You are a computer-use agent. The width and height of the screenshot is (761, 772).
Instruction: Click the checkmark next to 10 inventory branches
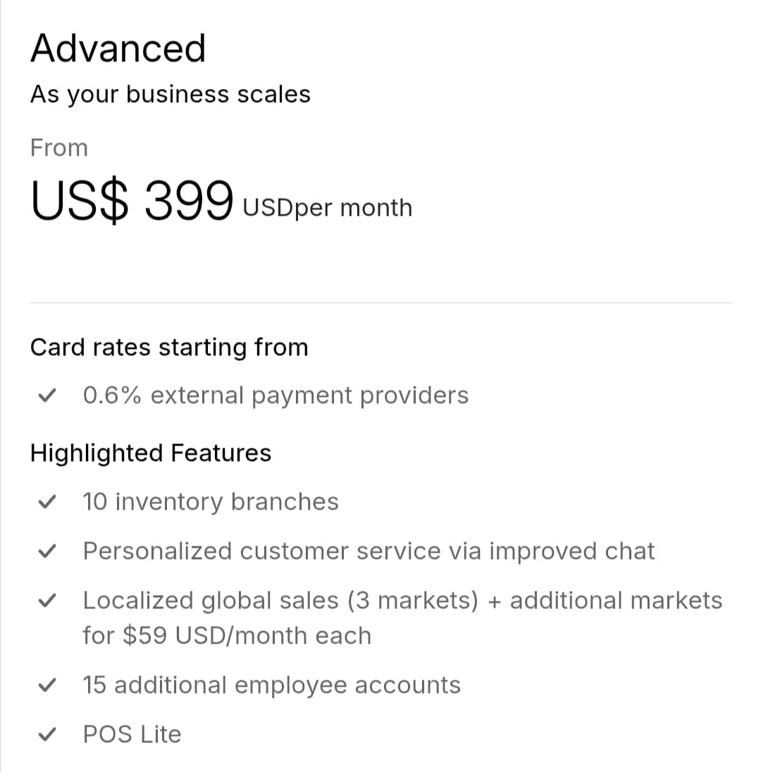(x=47, y=503)
